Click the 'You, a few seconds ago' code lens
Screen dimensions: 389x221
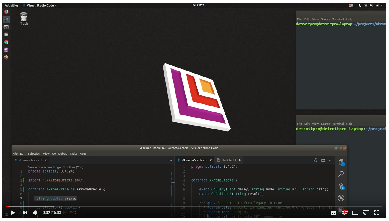[56, 167]
